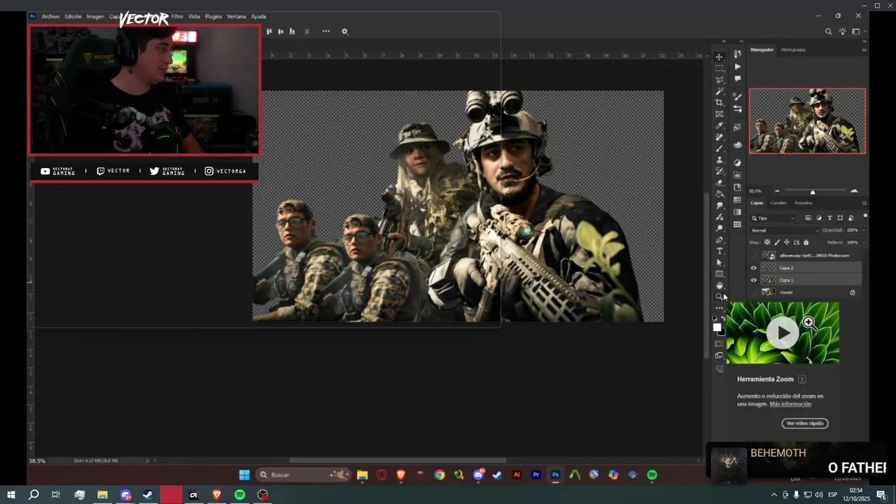Open the Brush settings panel icon
The height and width of the screenshot is (504, 896).
click(x=737, y=97)
